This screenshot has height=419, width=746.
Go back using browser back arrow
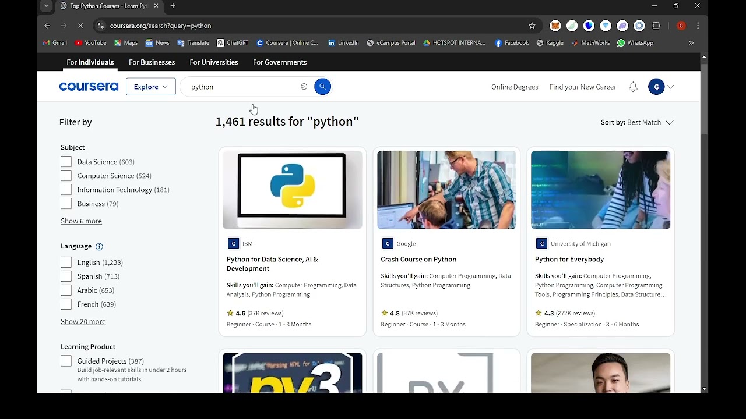pyautogui.click(x=47, y=26)
